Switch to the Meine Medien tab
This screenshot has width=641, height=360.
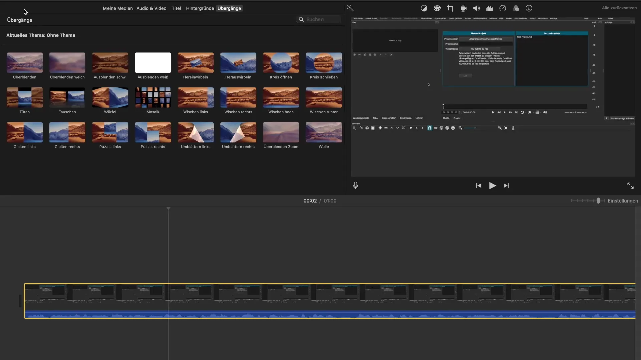click(118, 8)
